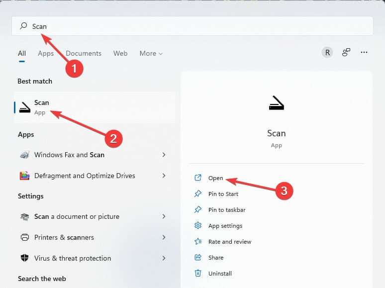
Task: Click the feedback people icon
Action: [346, 52]
